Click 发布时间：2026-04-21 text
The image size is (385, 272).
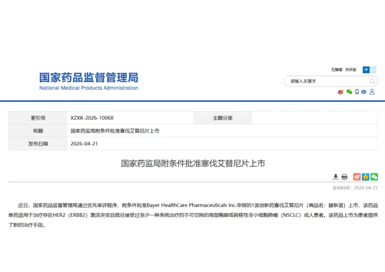[355, 188]
